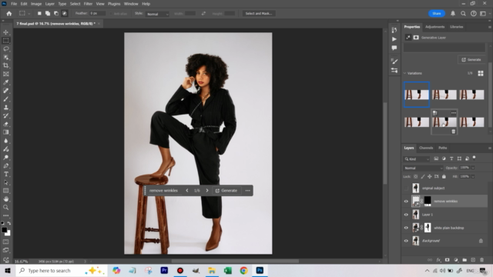Select the Eraser tool

(x=6, y=124)
